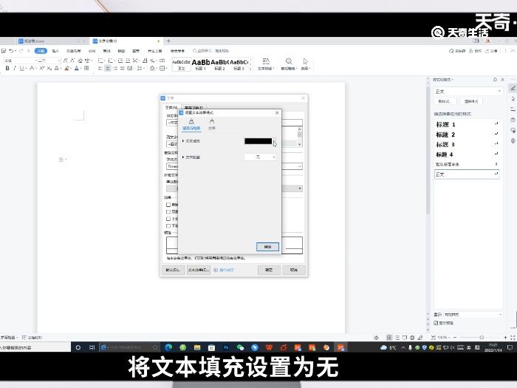Open File Explorer from the taskbar
Viewport: 517px width, 388px height.
point(197,347)
